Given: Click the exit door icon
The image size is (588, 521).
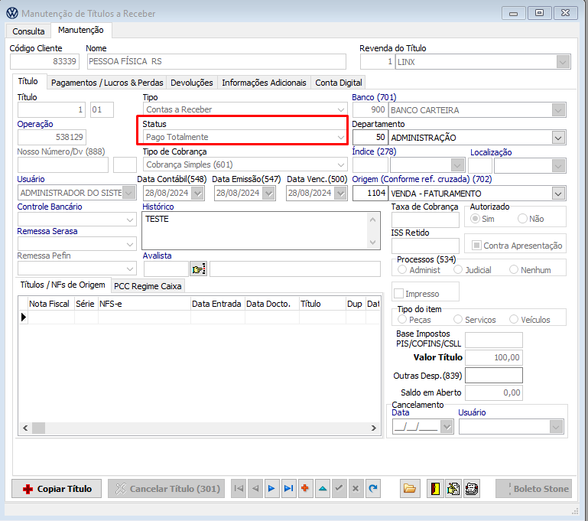Looking at the screenshot, I should coord(434,489).
